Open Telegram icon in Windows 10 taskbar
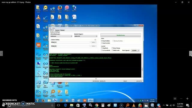The height and width of the screenshot is (108, 192). (159, 105)
